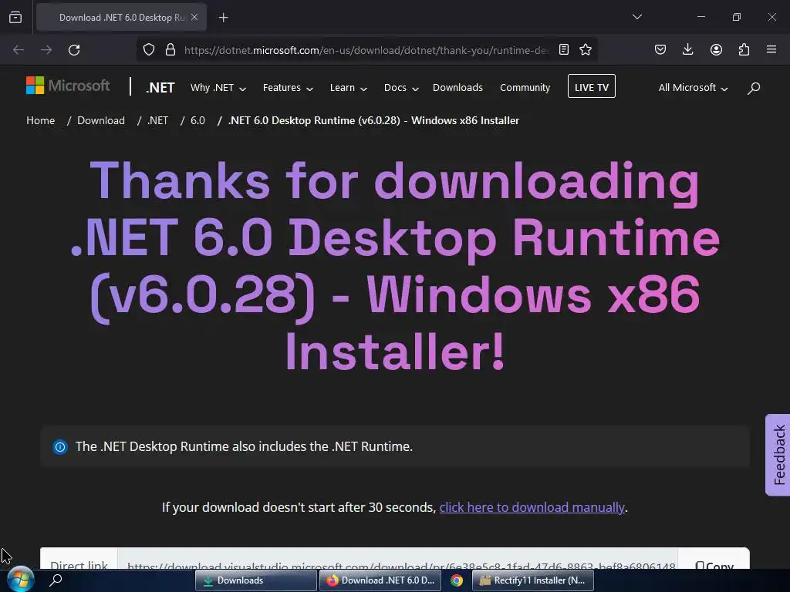Click the .NET brand link
This screenshot has width=790, height=592.
tap(160, 88)
